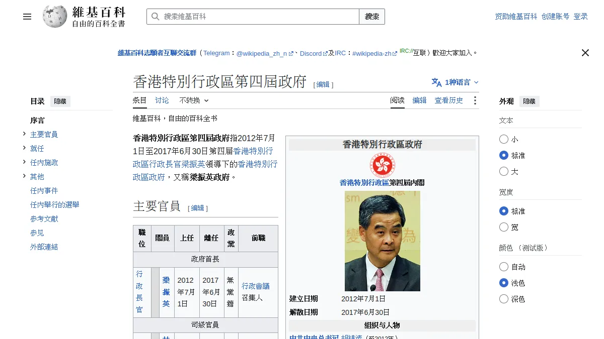Expand 就任 section in contents
This screenshot has height=339, width=604.
click(24, 148)
